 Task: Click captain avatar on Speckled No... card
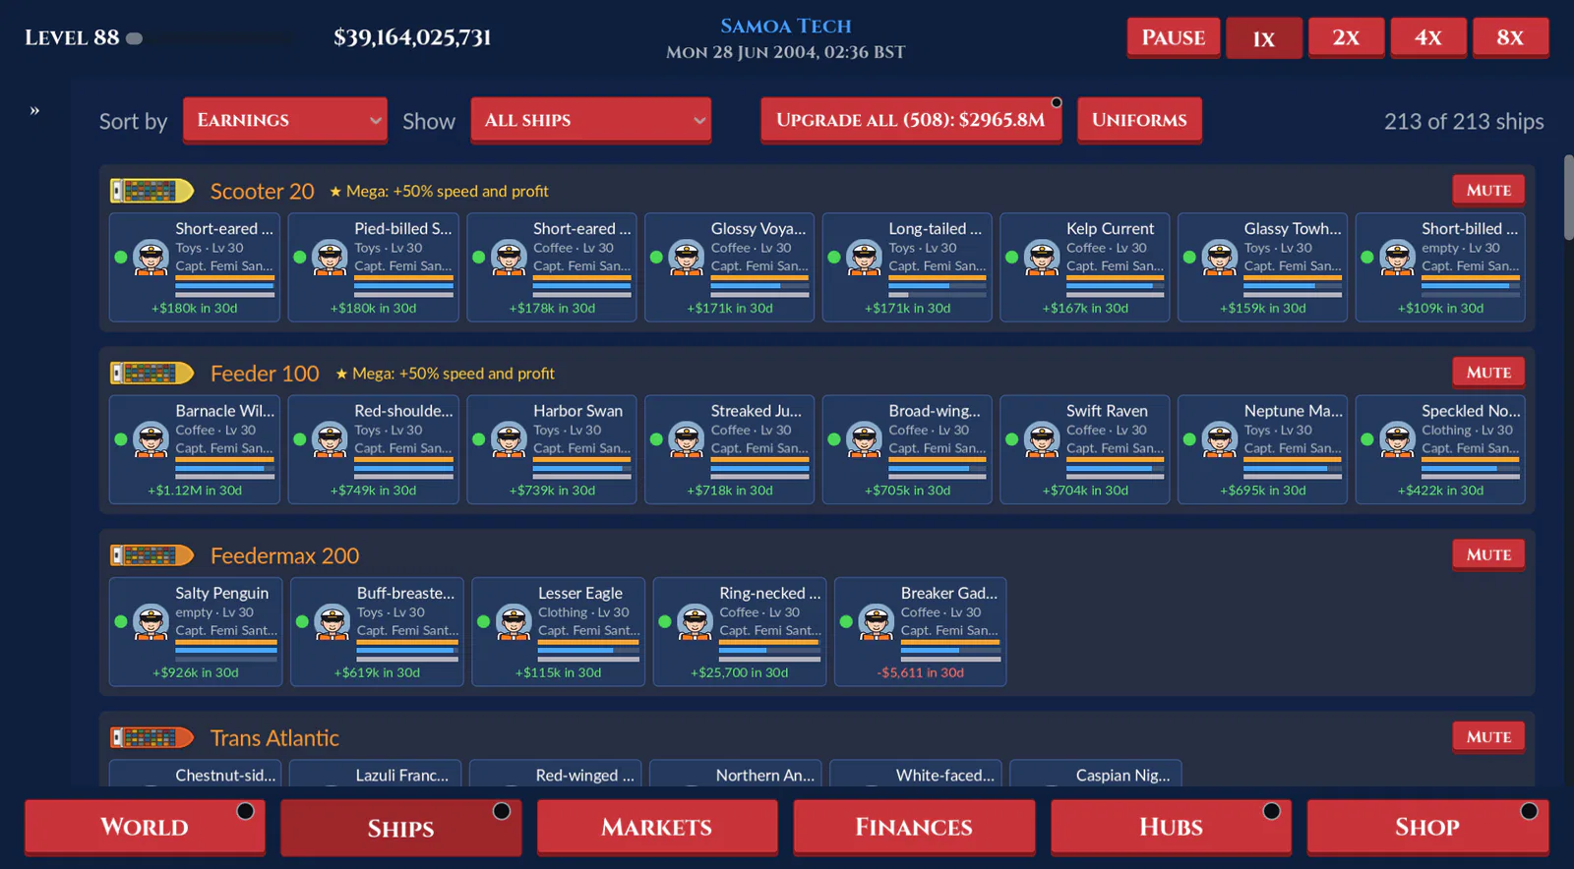(1397, 439)
